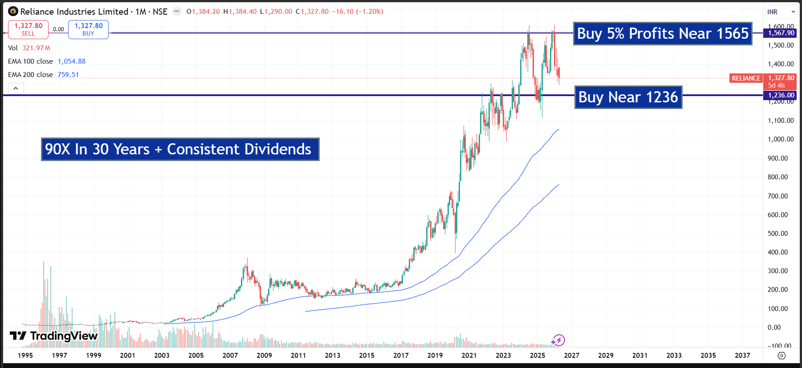Screen dimensions: 802x368
Task: Select the EMA 100 close indicator
Action: pos(30,61)
